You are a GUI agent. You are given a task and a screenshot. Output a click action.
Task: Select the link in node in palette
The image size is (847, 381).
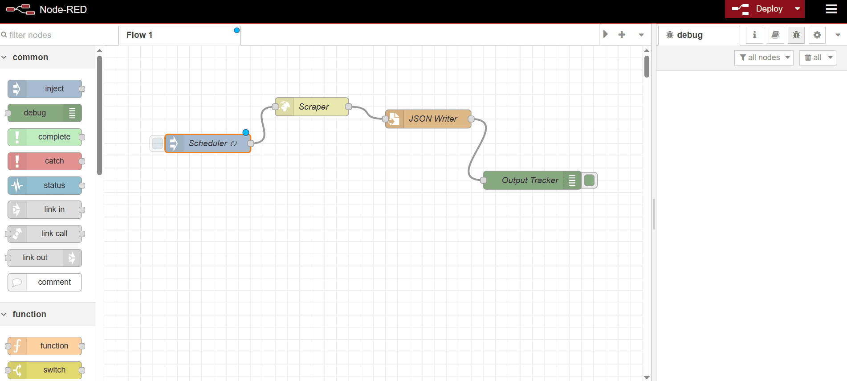45,209
